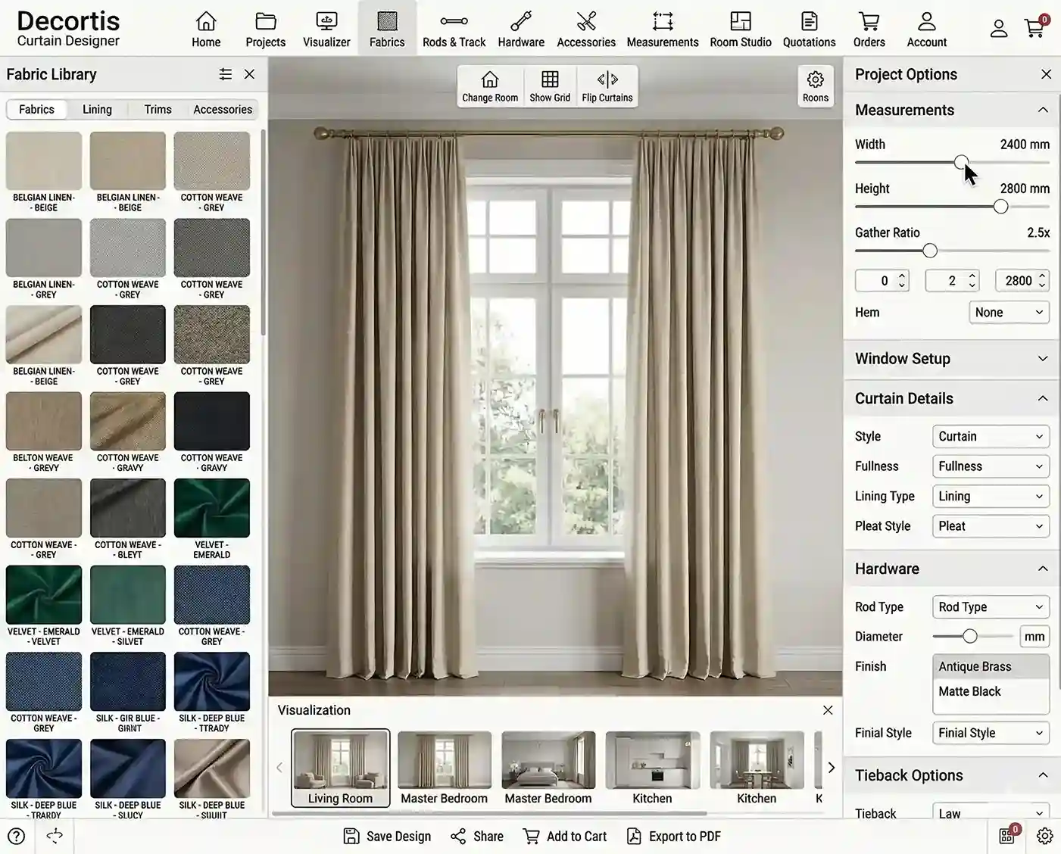Click the Change Room button
Screen dimensions: 1061x854
pyautogui.click(x=489, y=85)
